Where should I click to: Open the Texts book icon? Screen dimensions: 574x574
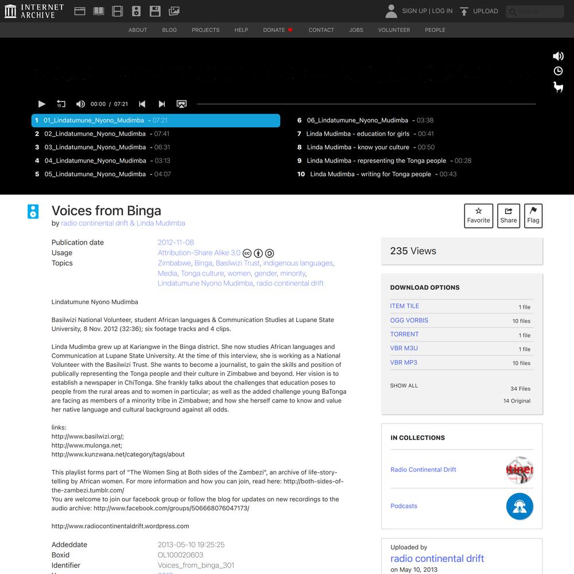pyautogui.click(x=99, y=11)
